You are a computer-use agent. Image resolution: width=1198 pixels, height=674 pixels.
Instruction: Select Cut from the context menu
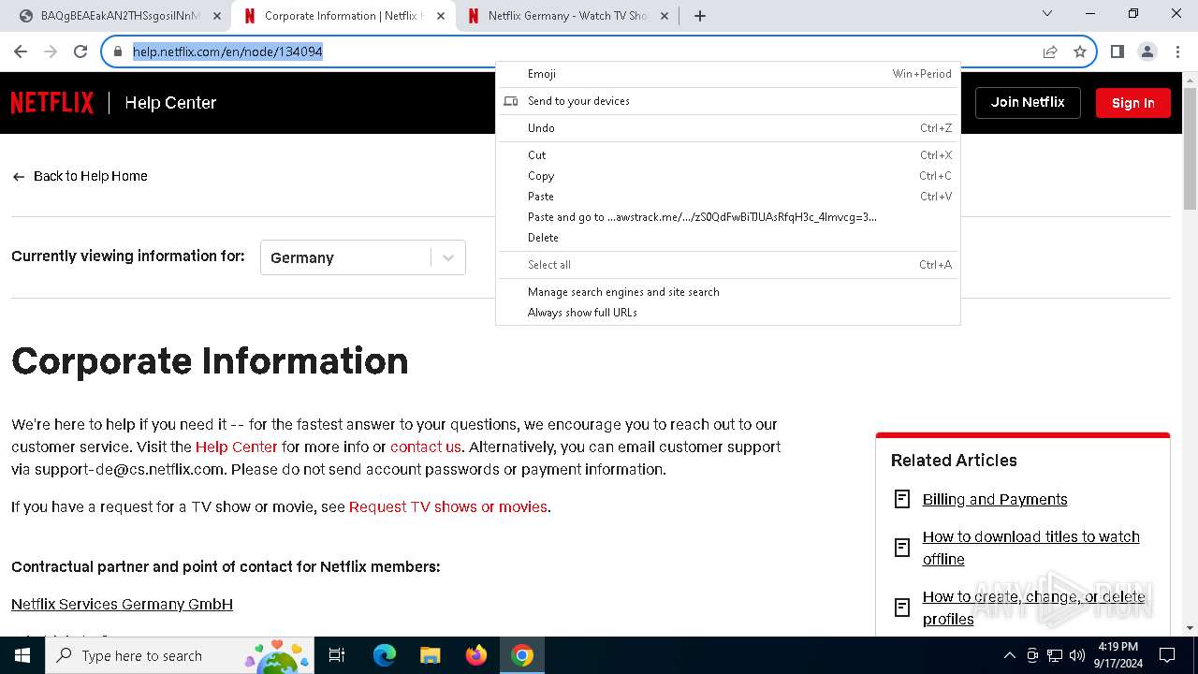click(x=727, y=155)
